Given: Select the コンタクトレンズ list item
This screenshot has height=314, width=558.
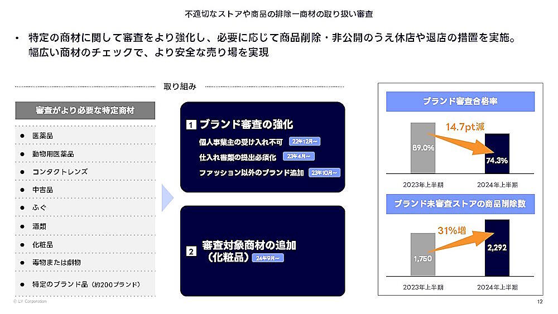Looking at the screenshot, I should (x=60, y=172).
